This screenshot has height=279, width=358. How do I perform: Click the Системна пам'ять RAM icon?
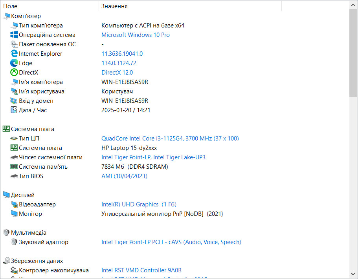click(14, 167)
